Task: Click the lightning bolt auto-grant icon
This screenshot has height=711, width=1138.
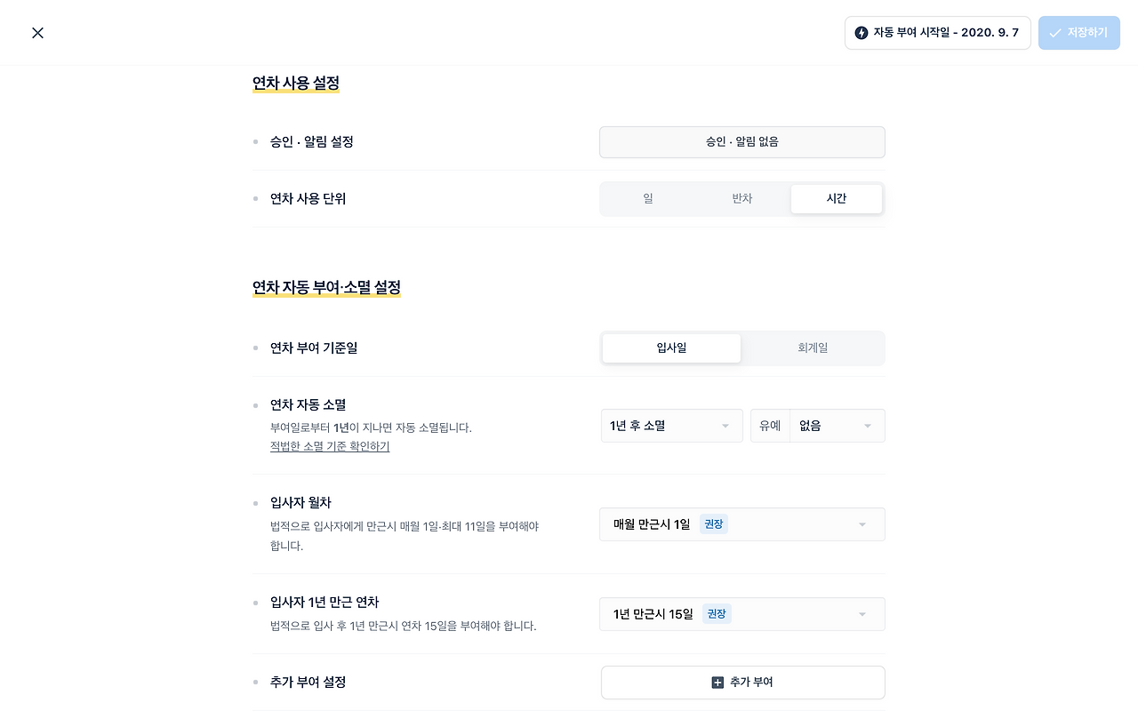Action: click(861, 33)
